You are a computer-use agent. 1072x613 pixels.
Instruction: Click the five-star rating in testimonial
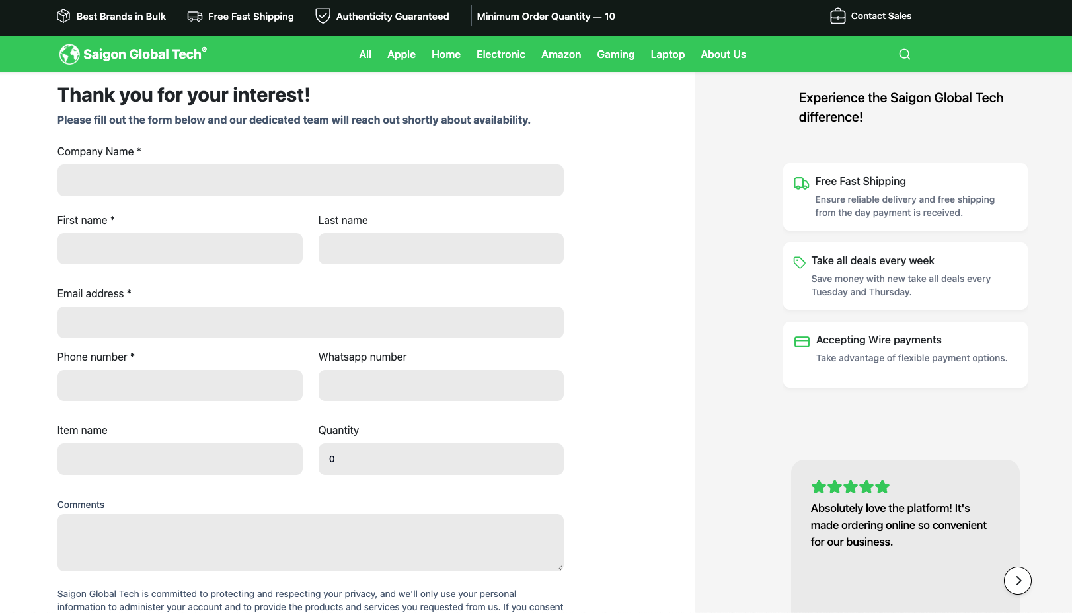pyautogui.click(x=850, y=487)
